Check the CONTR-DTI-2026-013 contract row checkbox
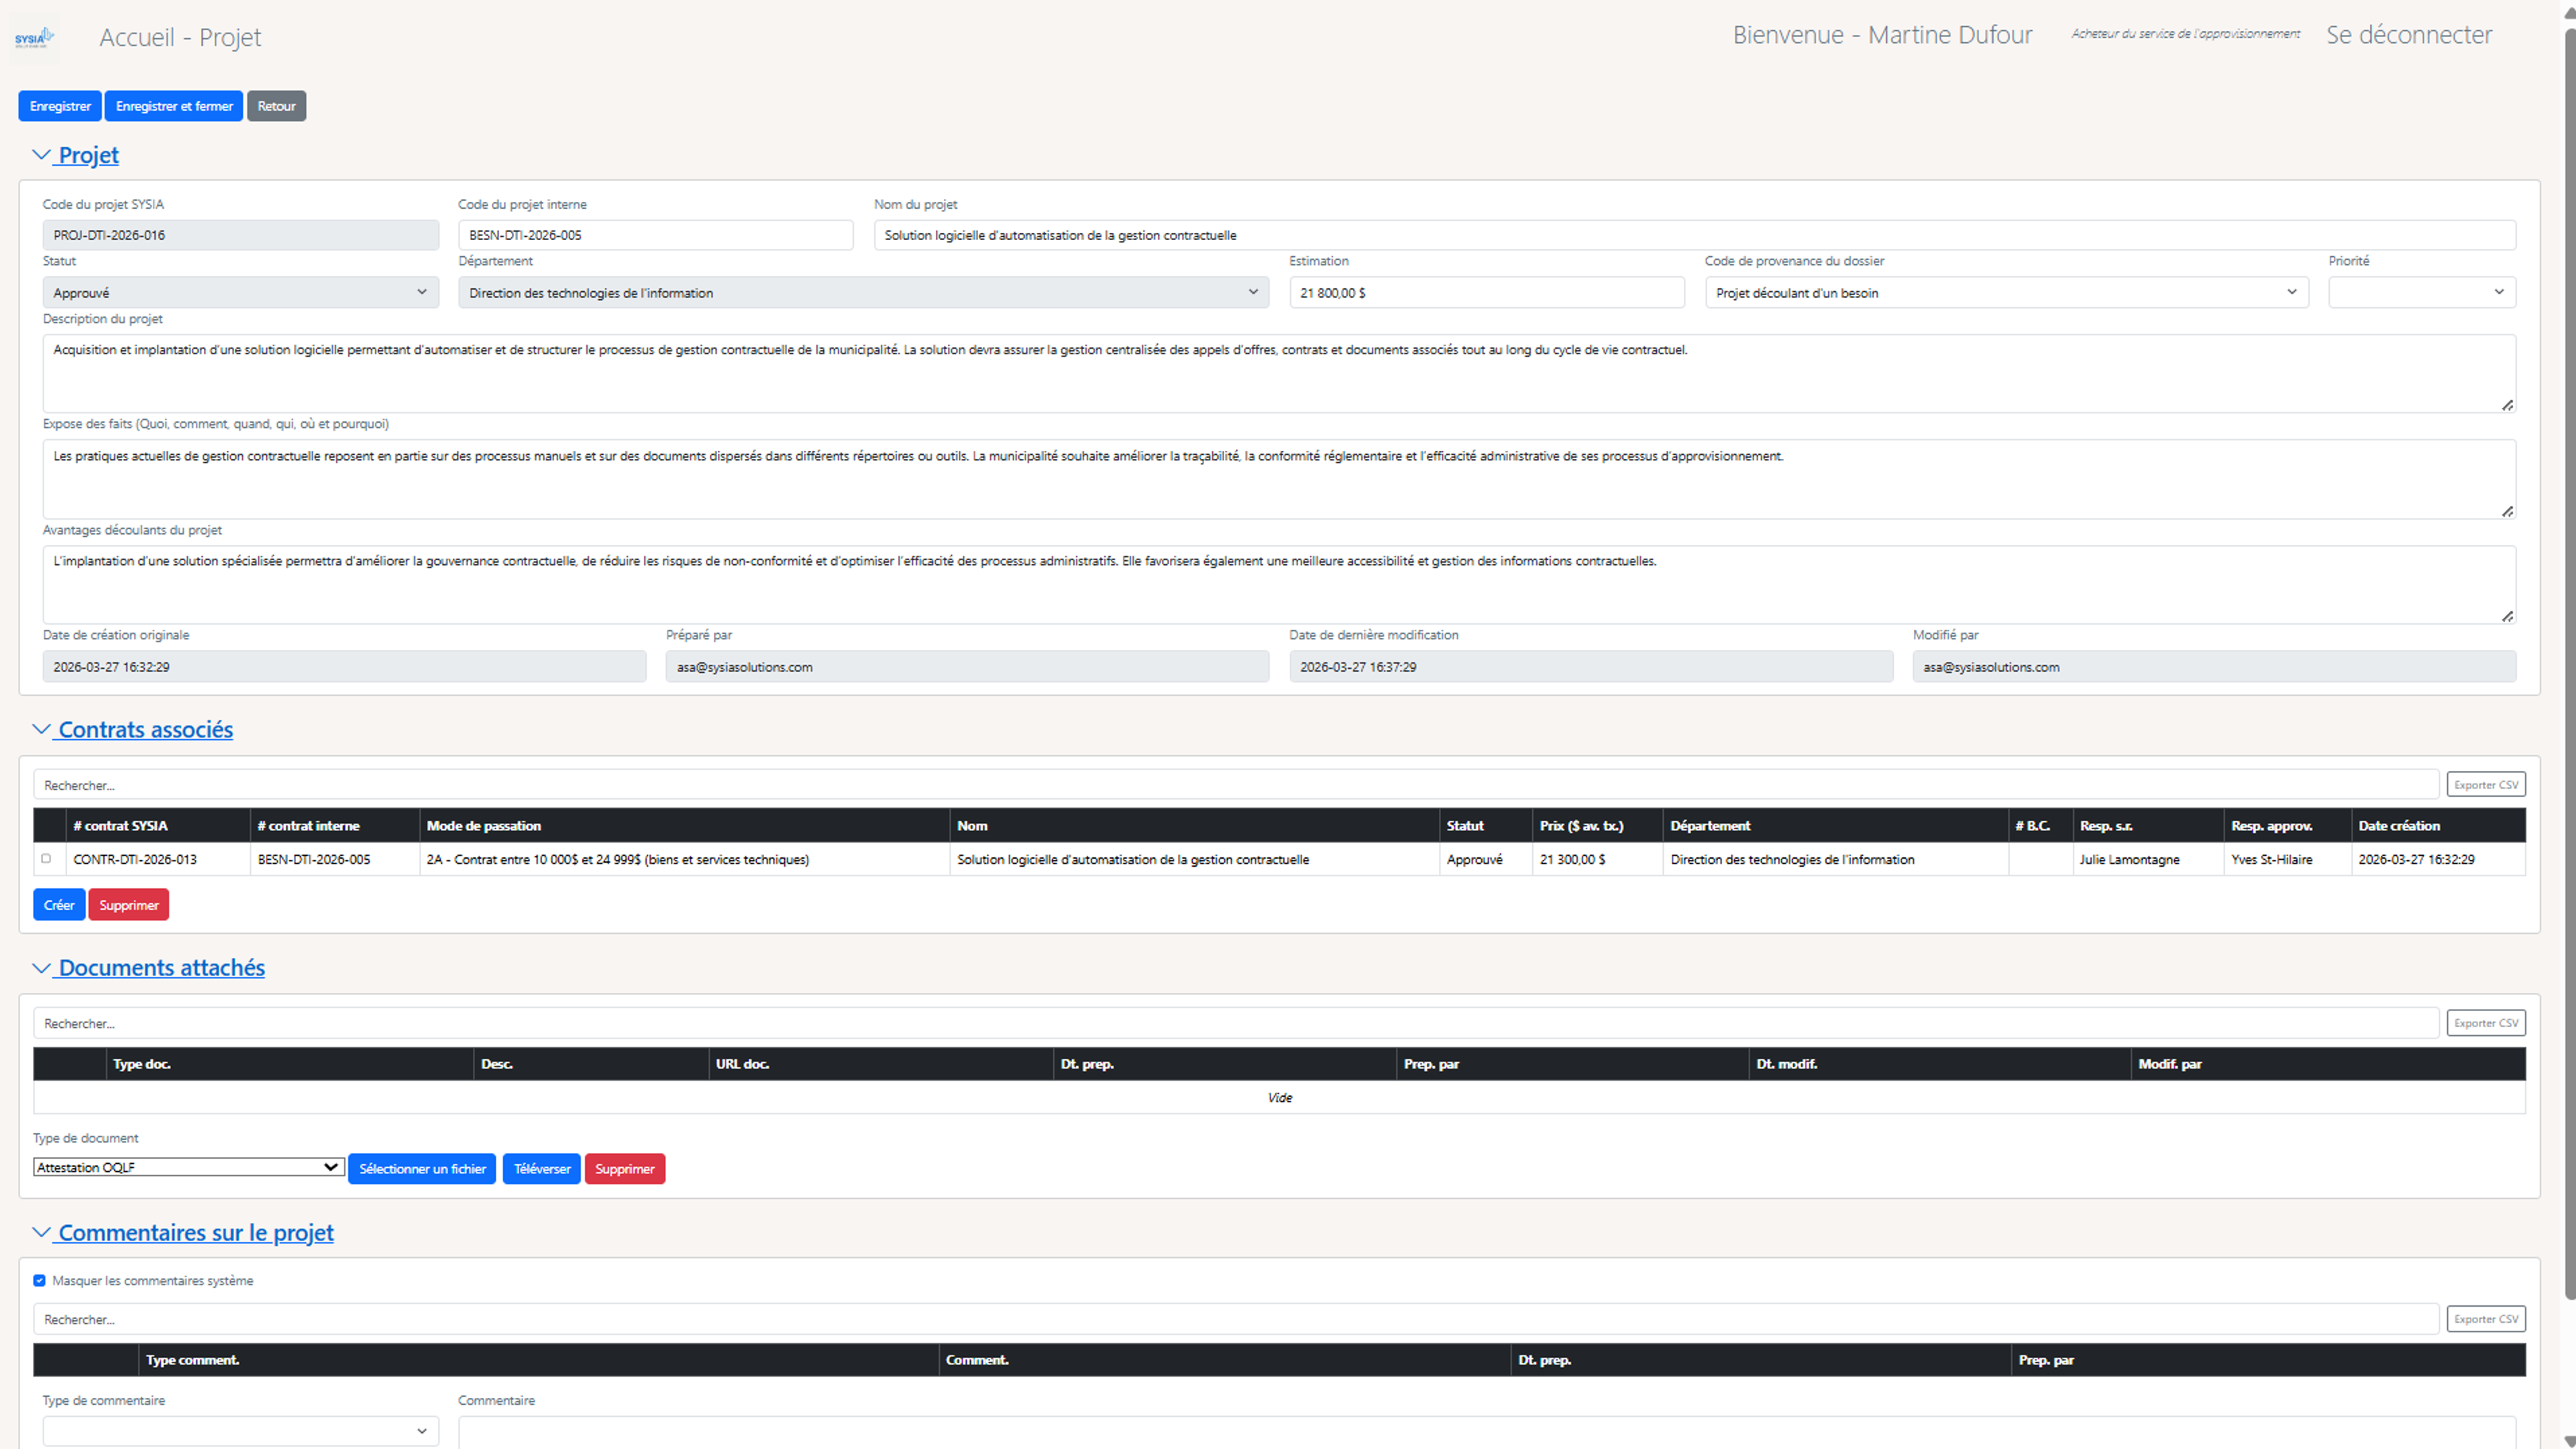This screenshot has width=2576, height=1449. click(x=46, y=859)
